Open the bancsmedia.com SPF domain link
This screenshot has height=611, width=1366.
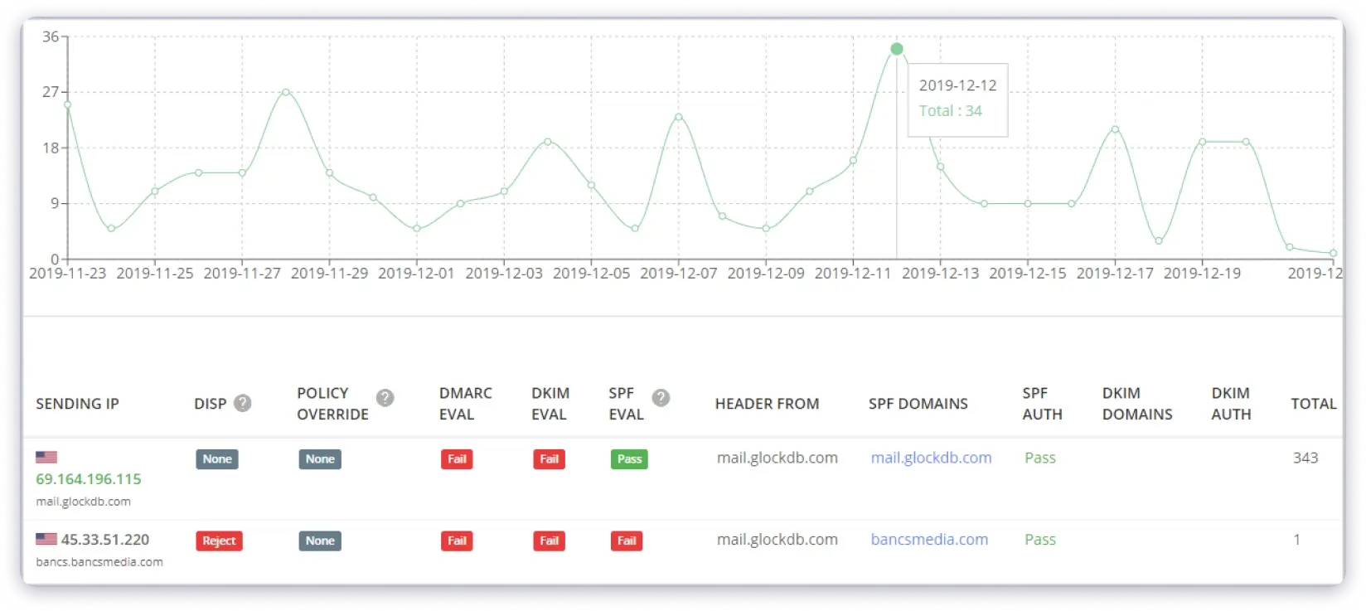(929, 540)
